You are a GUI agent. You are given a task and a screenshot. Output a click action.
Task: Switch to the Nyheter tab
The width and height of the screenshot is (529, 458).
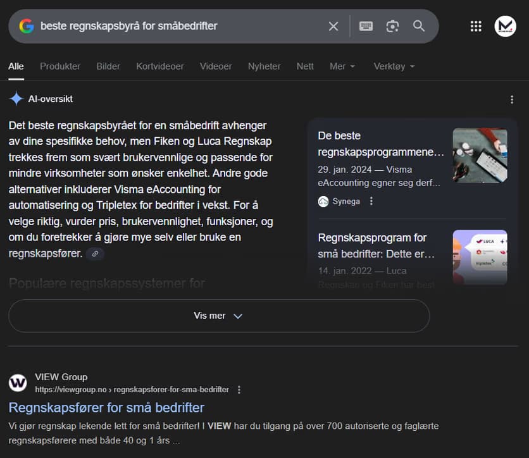(x=264, y=66)
